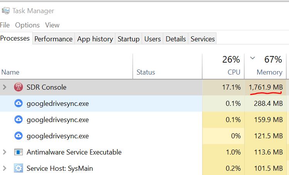This screenshot has height=175, width=289.
Task: Click icon of googledrivesync.exe using 121.5 MB
Action: (18, 136)
